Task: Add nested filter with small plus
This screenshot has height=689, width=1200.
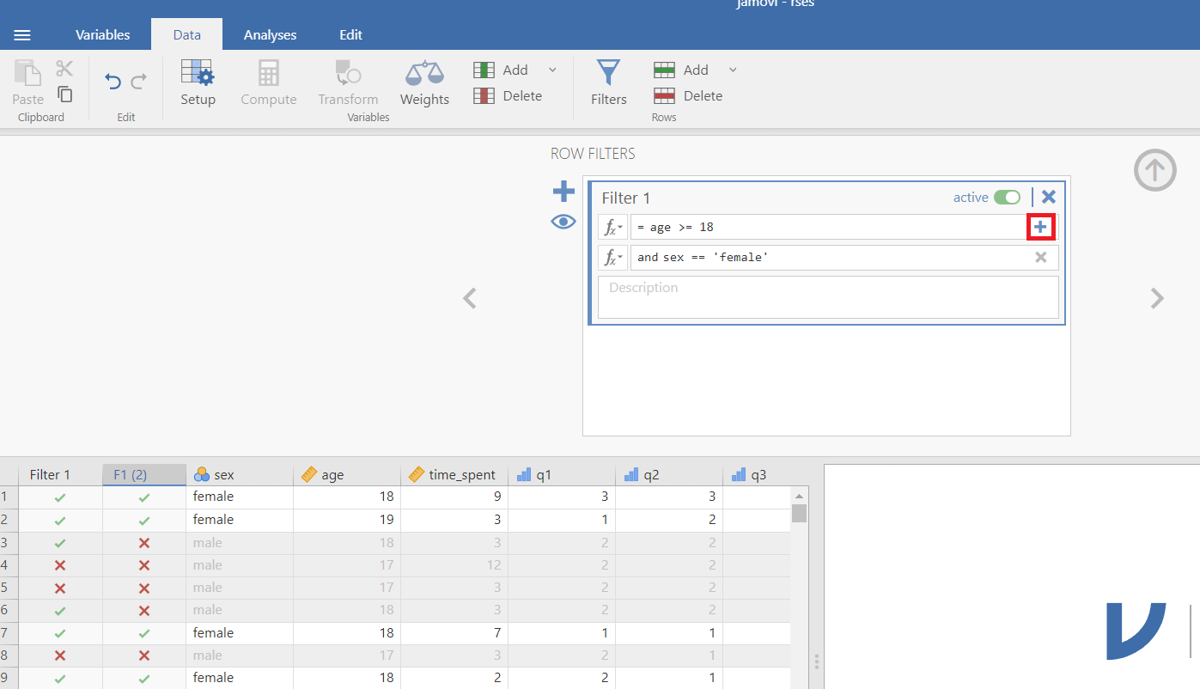Action: tap(1040, 227)
